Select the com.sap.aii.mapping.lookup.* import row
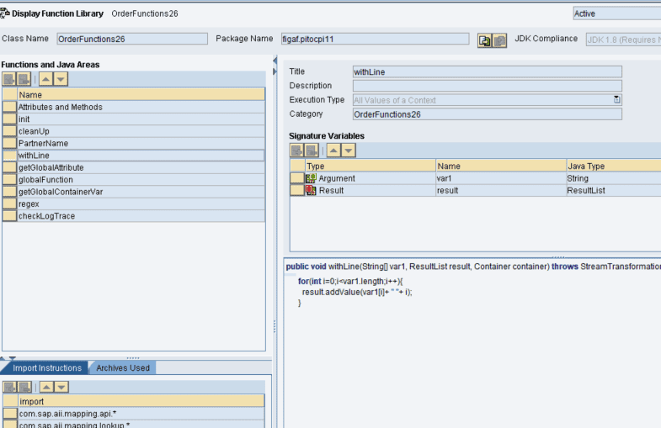Image resolution: width=661 pixels, height=428 pixels. pos(141,424)
